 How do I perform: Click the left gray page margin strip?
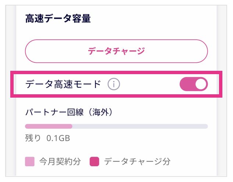click(11, 91)
